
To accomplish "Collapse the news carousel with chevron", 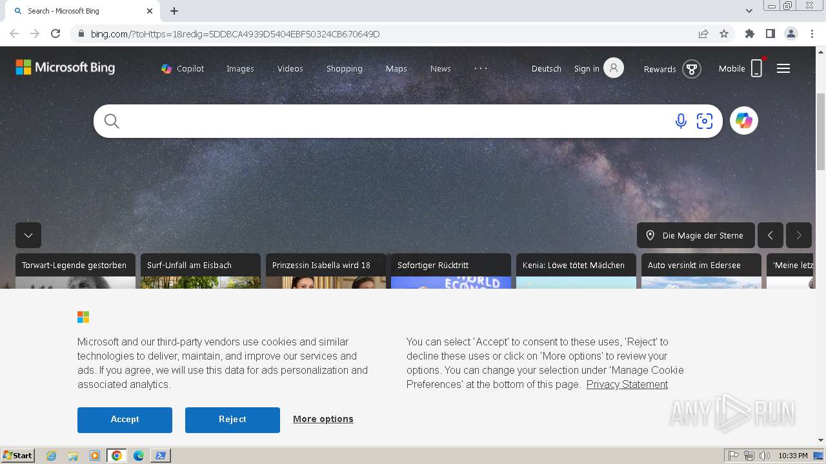I will tap(28, 235).
